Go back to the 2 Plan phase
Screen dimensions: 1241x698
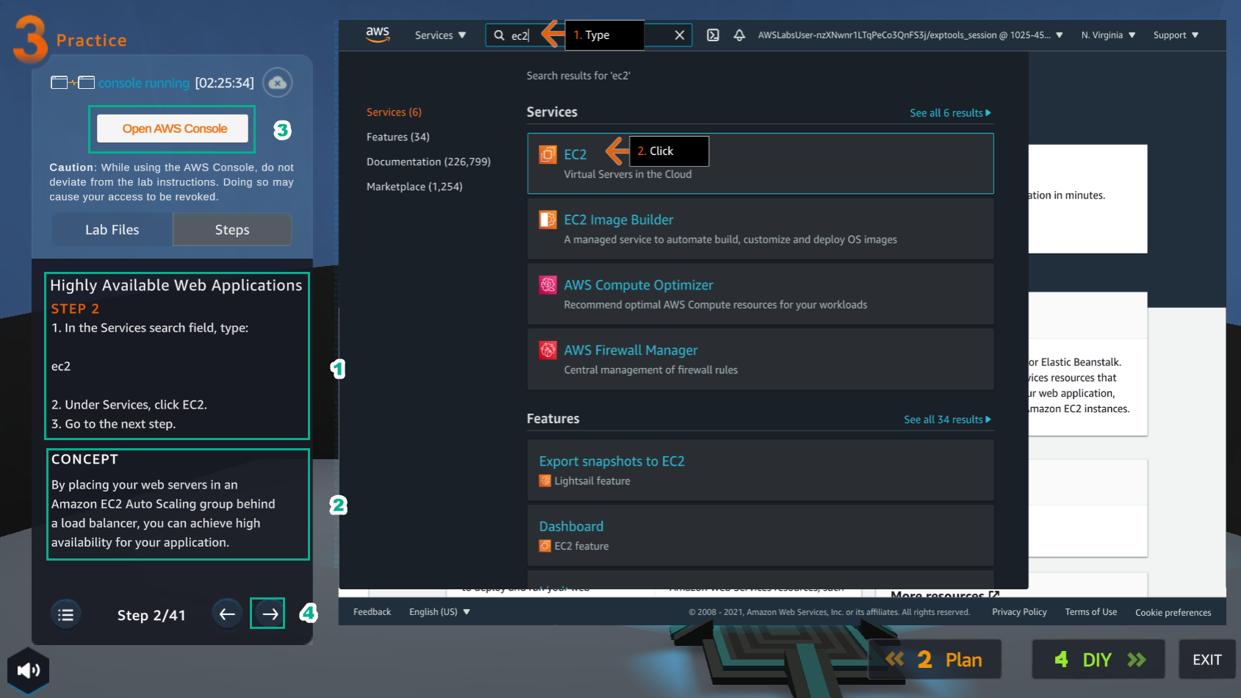click(x=935, y=660)
